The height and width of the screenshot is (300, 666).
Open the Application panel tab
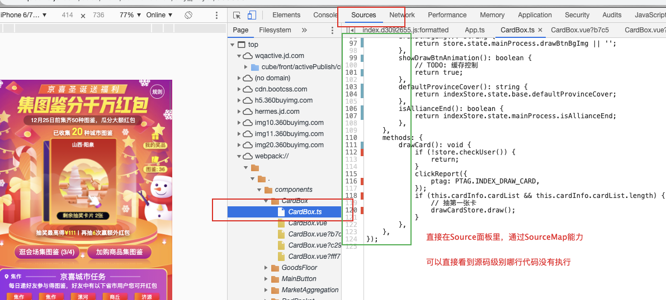(x=535, y=15)
